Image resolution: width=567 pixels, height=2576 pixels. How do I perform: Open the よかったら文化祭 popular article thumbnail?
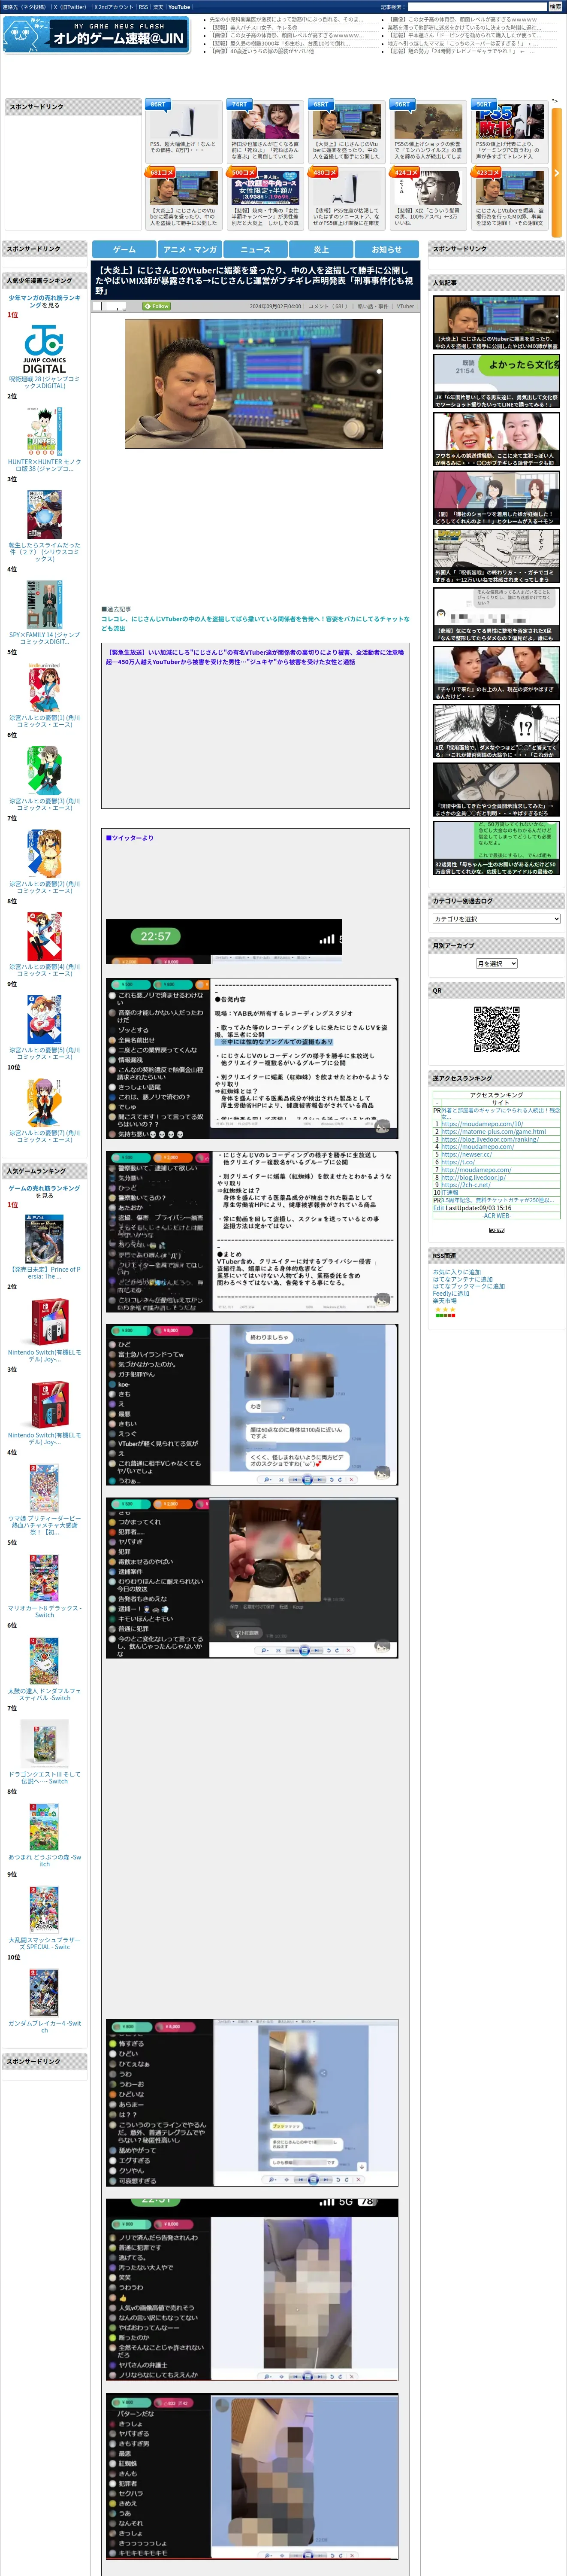pyautogui.click(x=496, y=381)
